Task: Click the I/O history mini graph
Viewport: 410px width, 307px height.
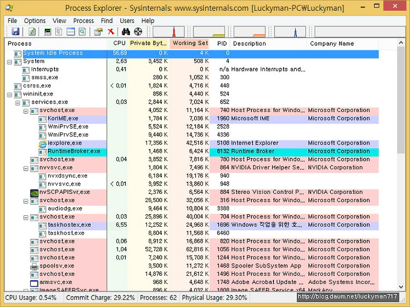Action: click(x=290, y=32)
